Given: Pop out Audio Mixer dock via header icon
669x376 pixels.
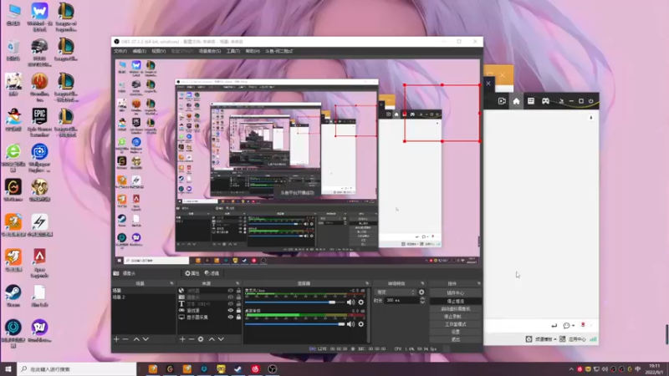Looking at the screenshot, I should point(367,283).
